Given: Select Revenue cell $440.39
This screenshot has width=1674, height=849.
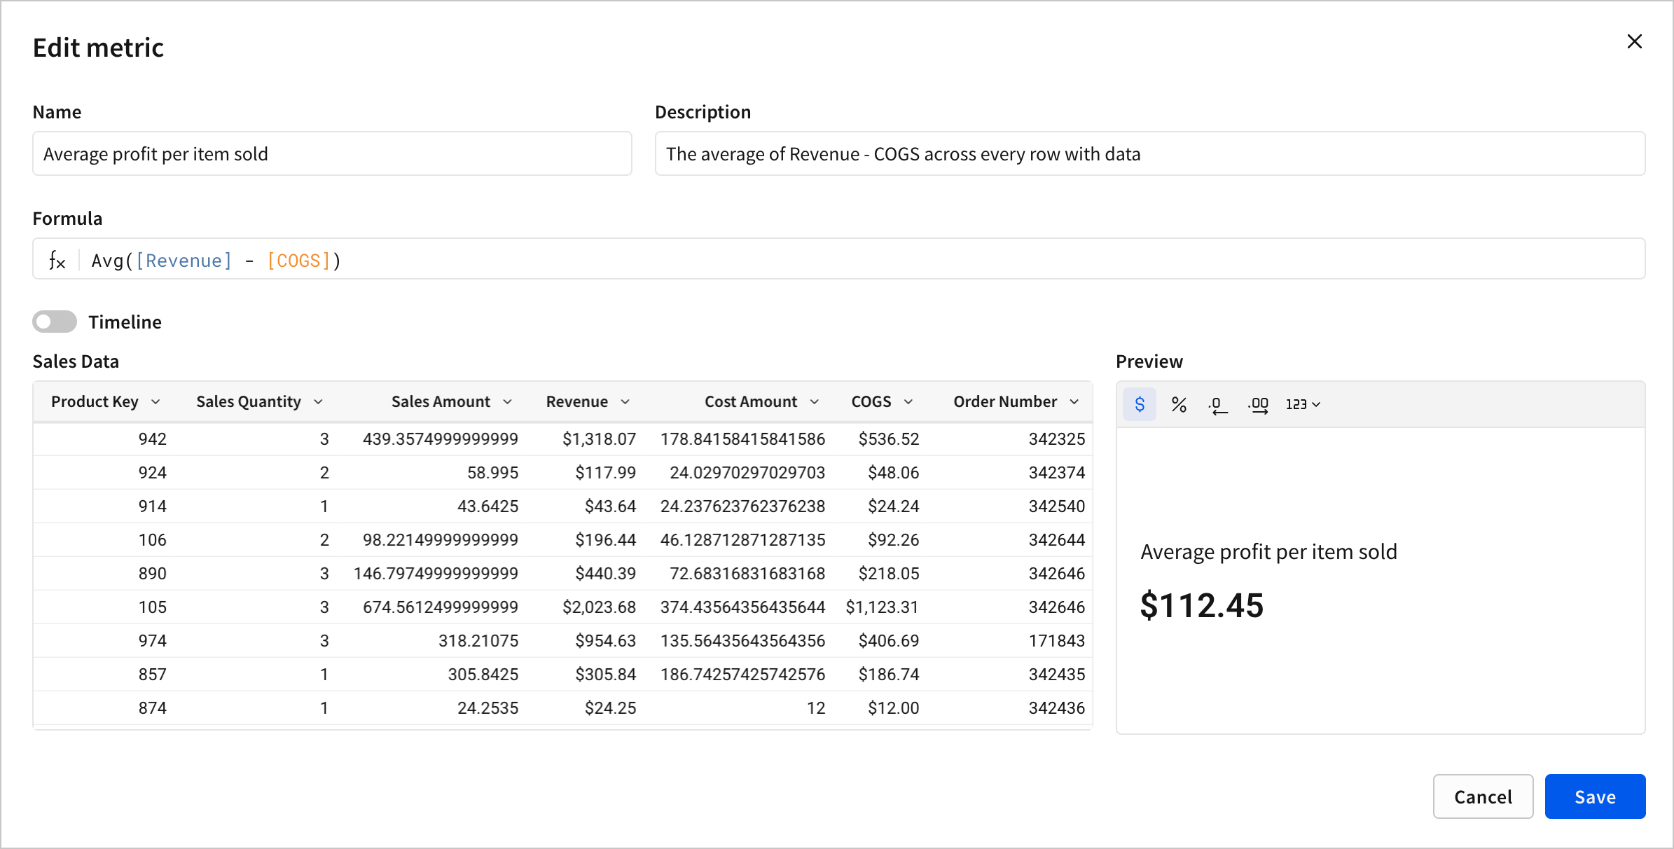Looking at the screenshot, I should point(605,574).
